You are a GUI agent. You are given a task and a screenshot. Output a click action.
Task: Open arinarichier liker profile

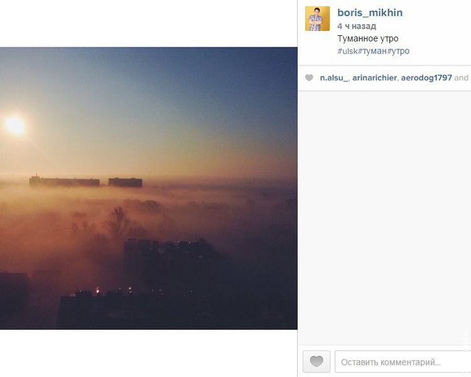point(374,78)
